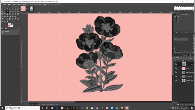Adjust opacity stepper arrows in Layers panel
Screen dimensions: 195x110
point(193,58)
